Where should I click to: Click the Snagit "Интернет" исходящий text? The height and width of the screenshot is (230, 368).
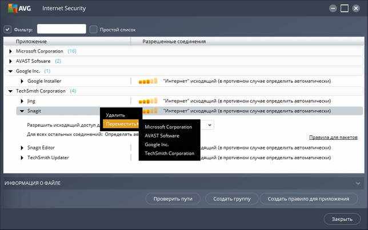tap(247, 111)
